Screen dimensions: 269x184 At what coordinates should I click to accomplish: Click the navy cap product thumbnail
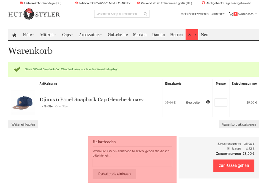coord(23,103)
